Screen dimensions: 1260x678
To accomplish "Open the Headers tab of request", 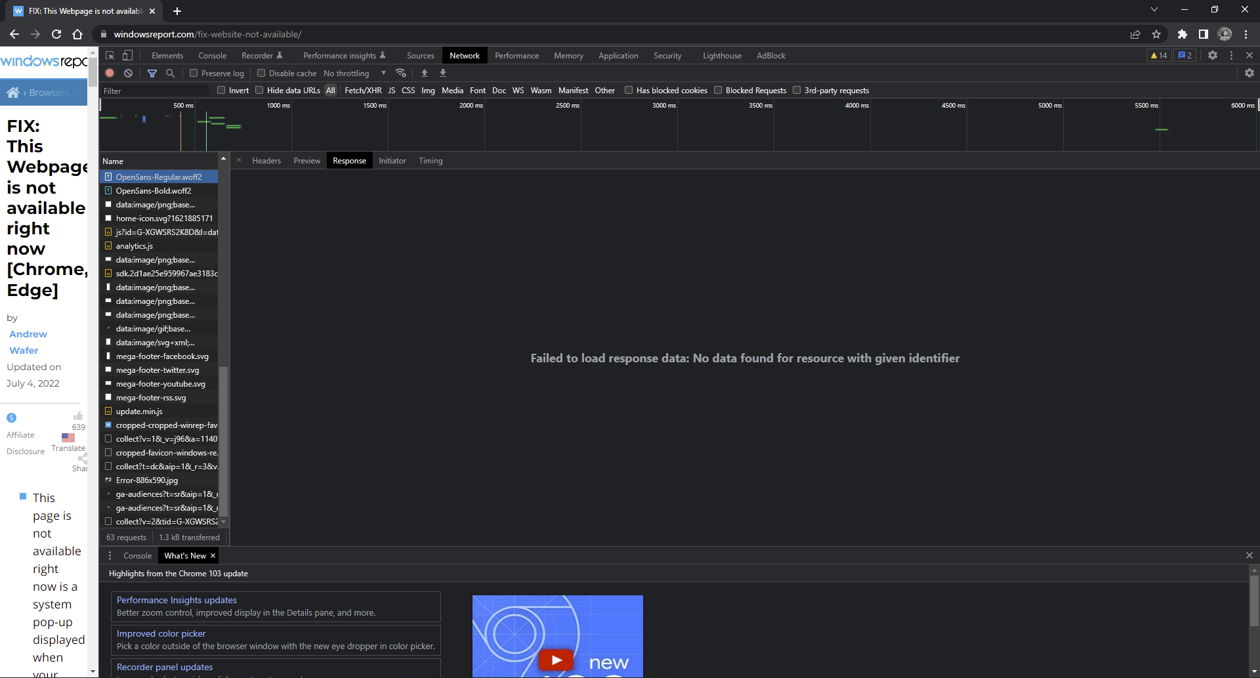I will point(266,161).
